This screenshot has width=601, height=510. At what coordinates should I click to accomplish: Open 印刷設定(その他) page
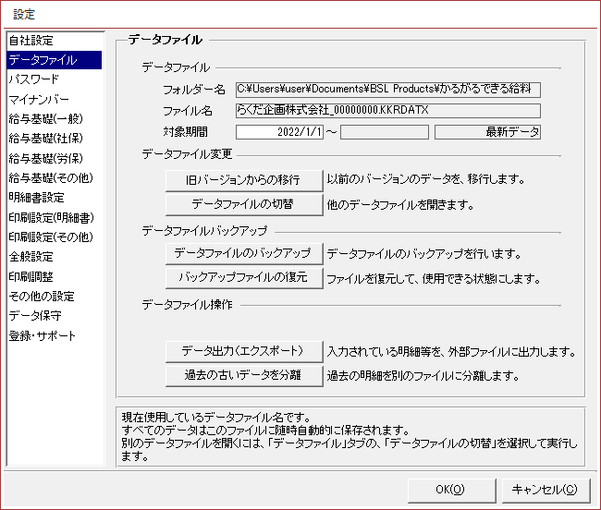point(55,237)
